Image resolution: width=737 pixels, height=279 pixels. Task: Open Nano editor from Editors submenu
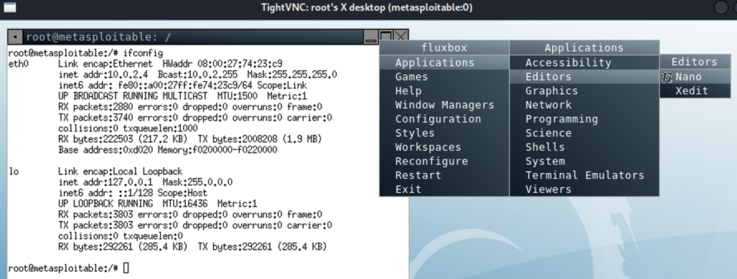pos(695,77)
